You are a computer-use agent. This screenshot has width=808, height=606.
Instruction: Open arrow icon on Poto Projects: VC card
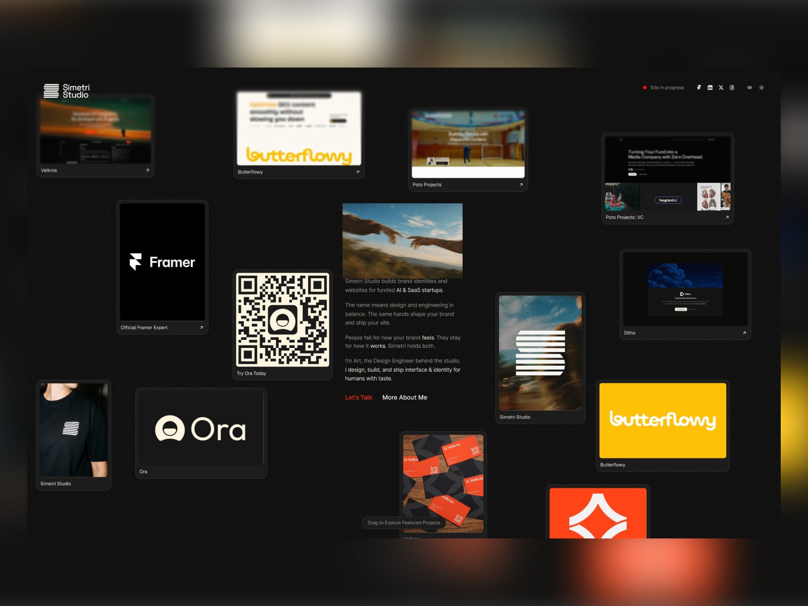coord(727,217)
